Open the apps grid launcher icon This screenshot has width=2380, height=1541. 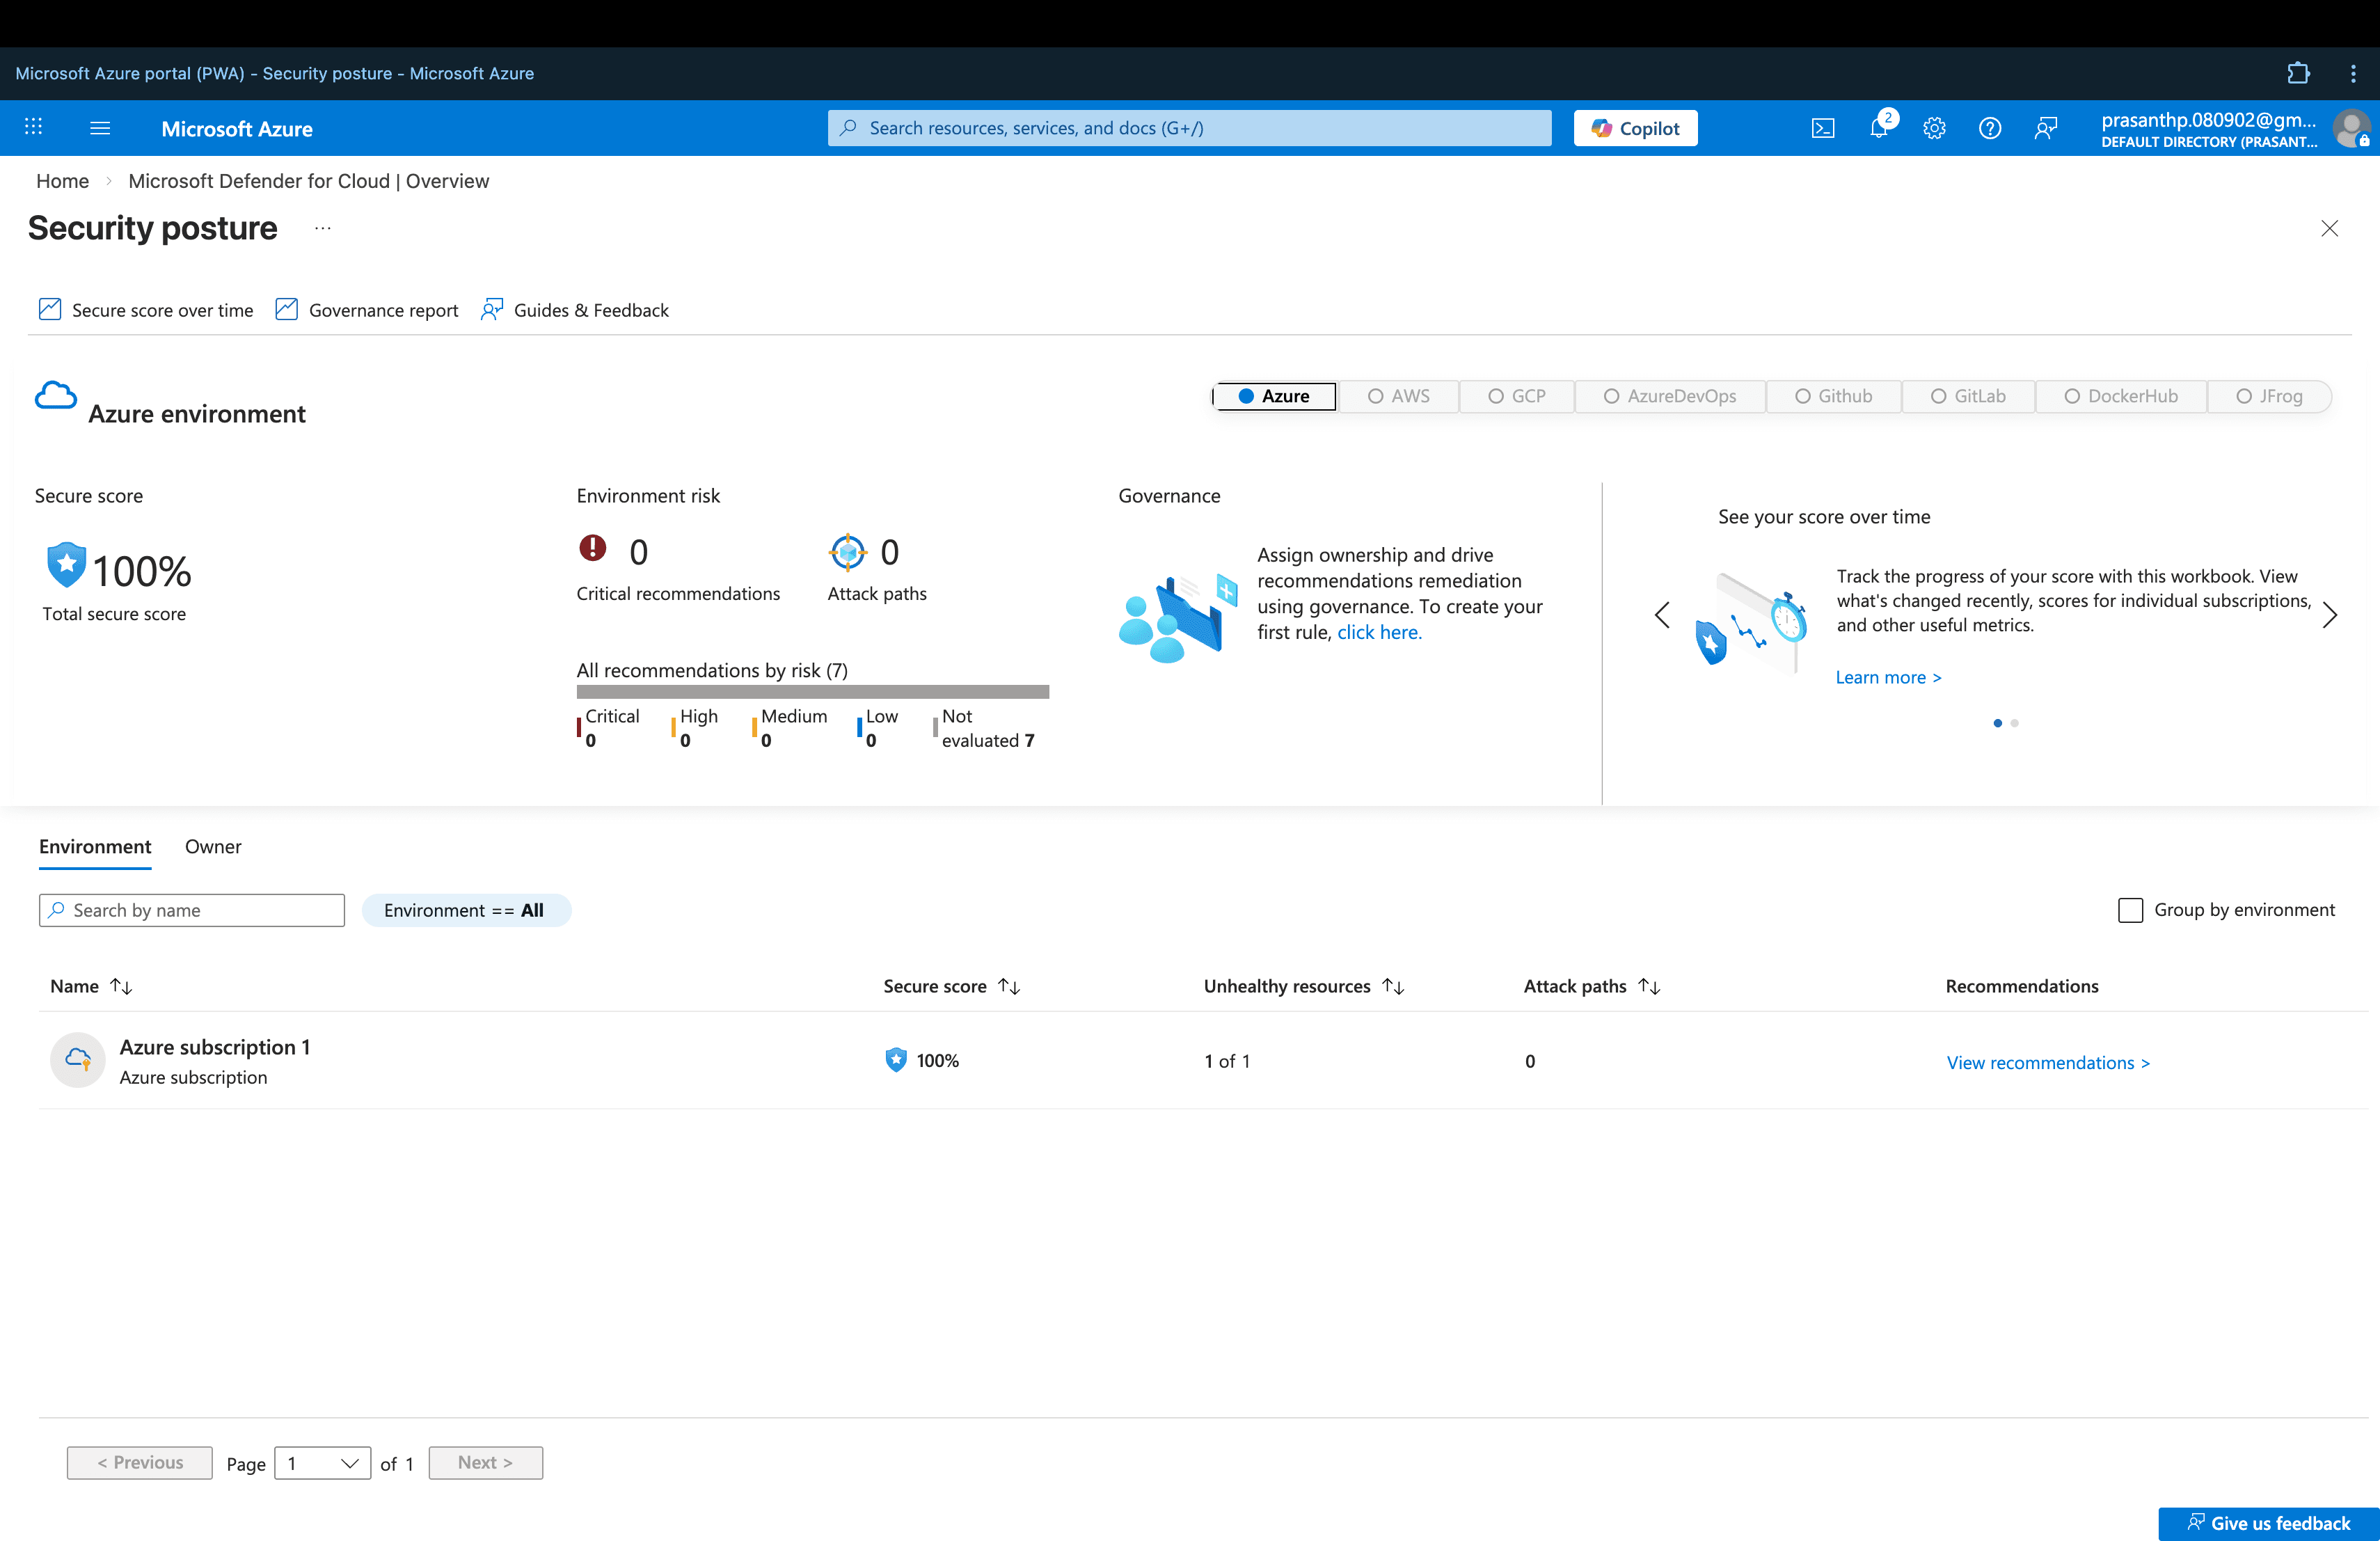click(33, 127)
